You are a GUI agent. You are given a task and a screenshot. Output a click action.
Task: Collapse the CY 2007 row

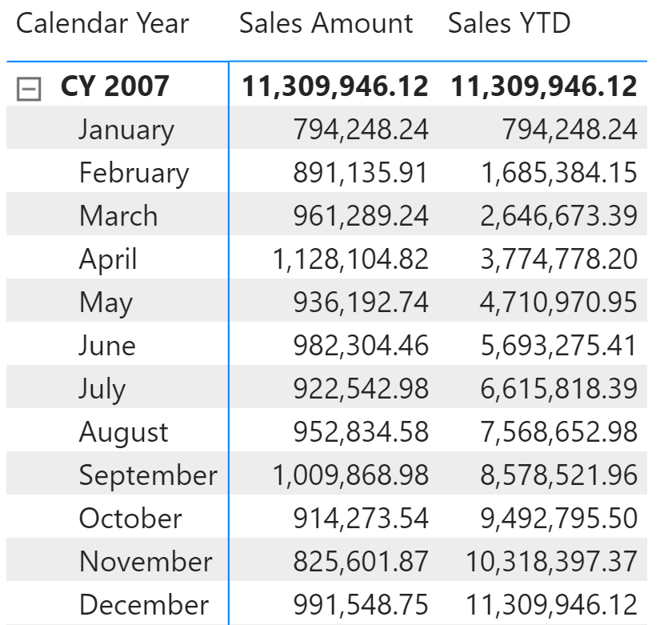[x=29, y=89]
